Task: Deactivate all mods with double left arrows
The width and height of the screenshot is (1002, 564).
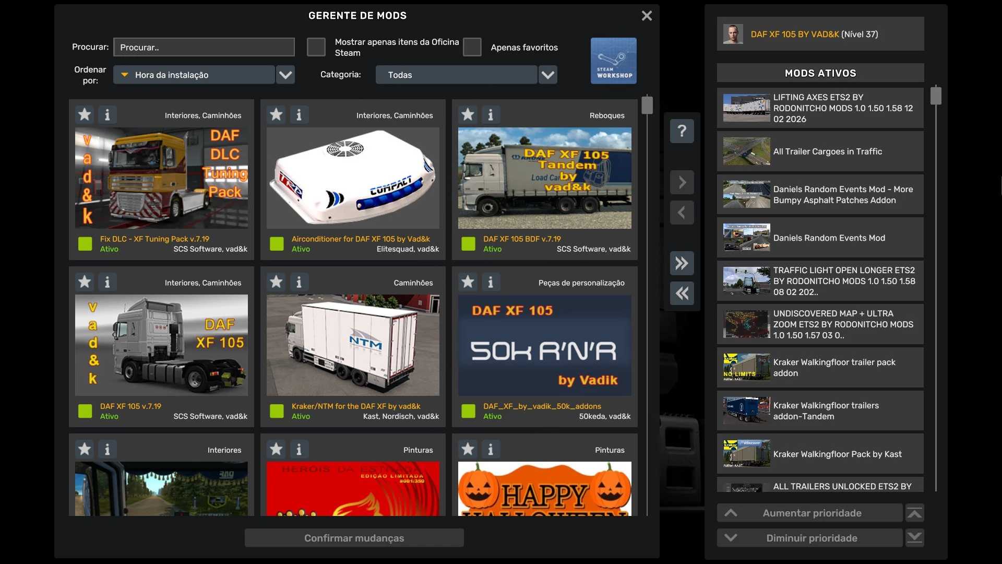Action: coord(682,293)
